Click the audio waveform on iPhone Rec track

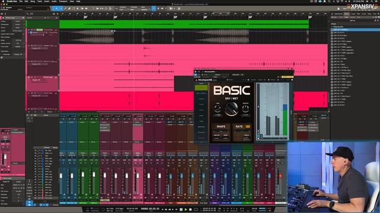point(91,37)
